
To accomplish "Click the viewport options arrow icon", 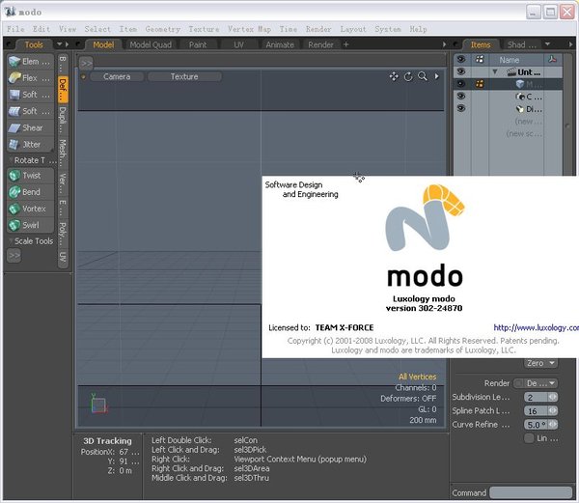I will tap(437, 76).
